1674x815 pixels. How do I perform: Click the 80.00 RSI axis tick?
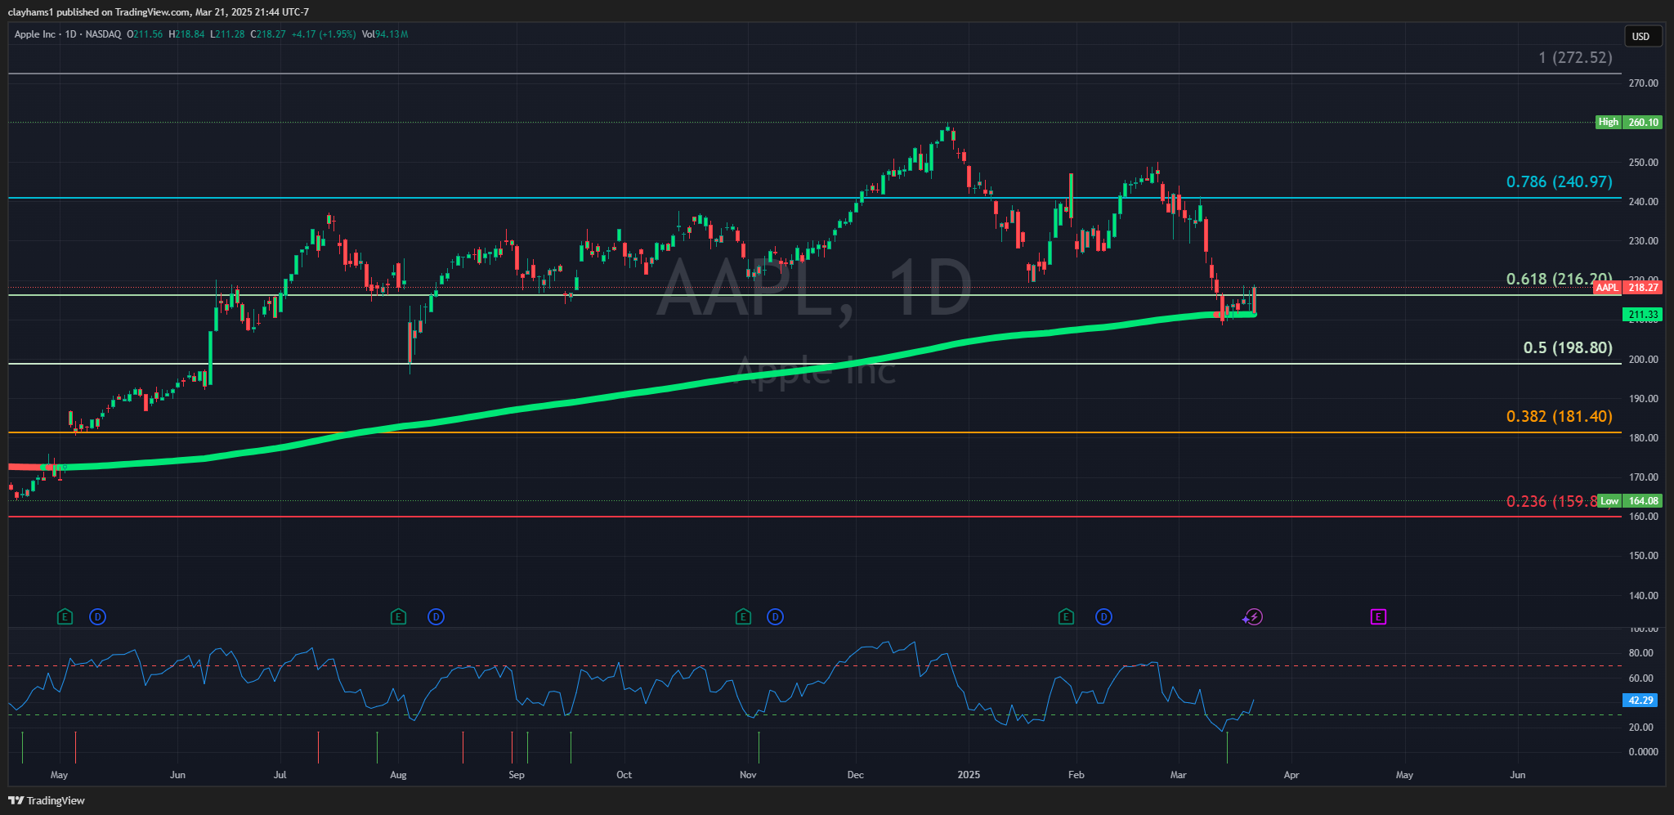click(x=1640, y=653)
